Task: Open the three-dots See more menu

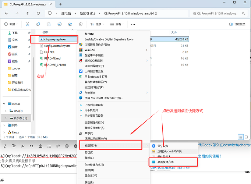Action: point(133,24)
